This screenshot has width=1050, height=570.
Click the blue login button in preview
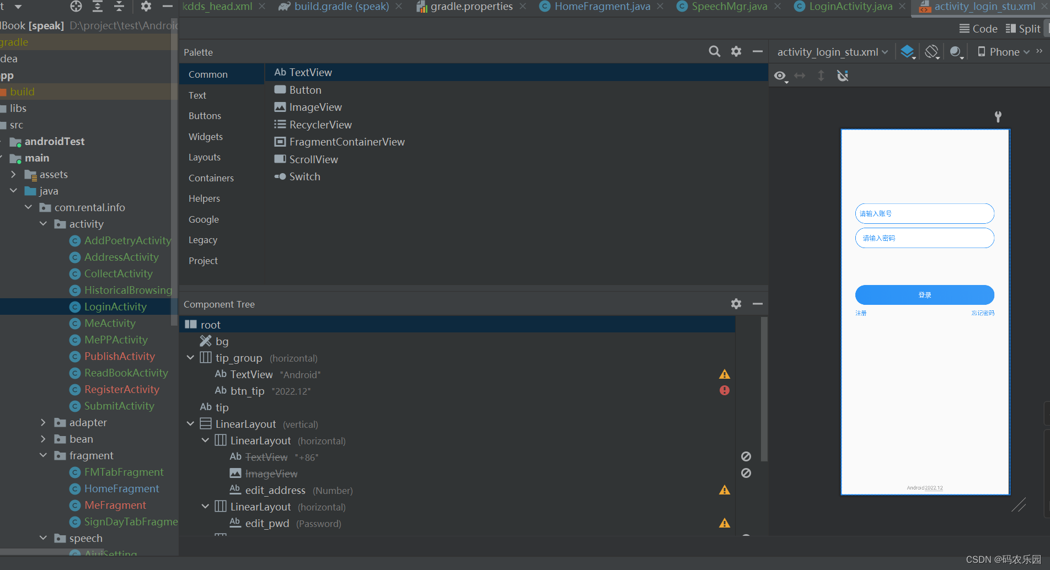pos(925,295)
